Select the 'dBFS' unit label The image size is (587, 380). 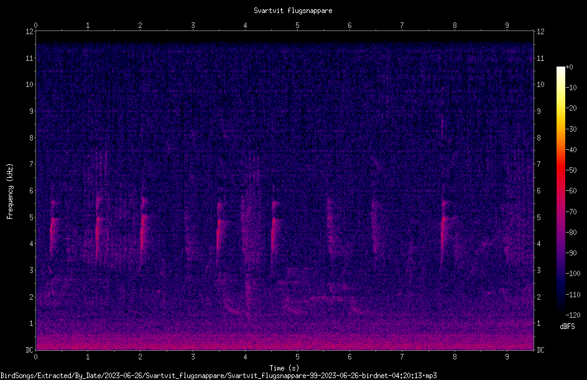[x=567, y=327]
